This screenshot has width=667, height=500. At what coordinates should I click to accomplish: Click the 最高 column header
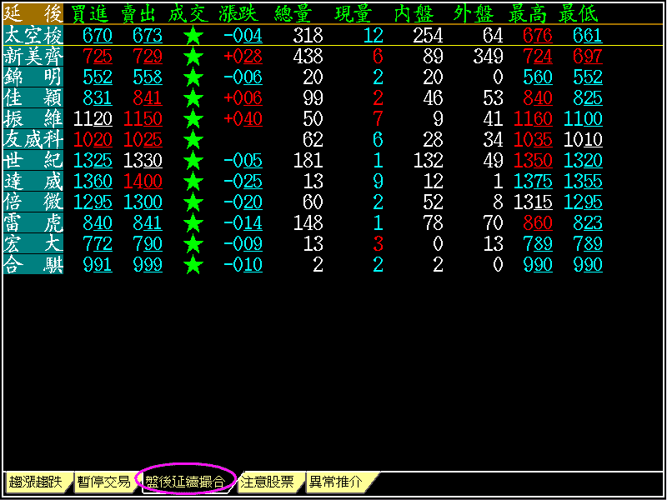(529, 13)
